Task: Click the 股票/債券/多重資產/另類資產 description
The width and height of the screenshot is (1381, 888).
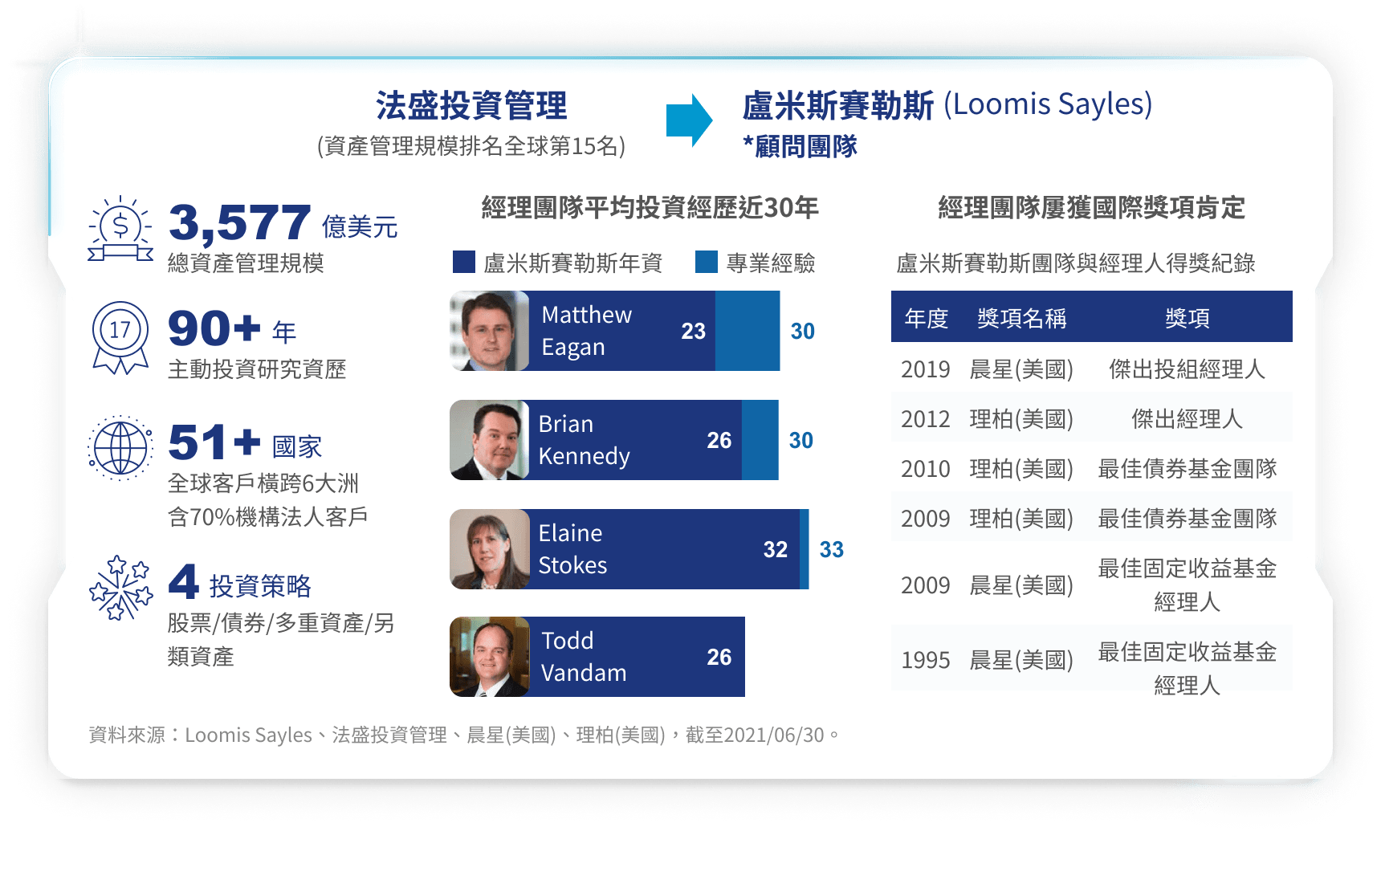Action: [x=281, y=639]
